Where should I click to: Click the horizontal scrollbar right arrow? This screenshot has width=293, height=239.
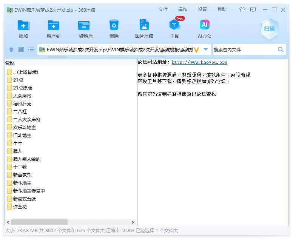[x=133, y=222]
